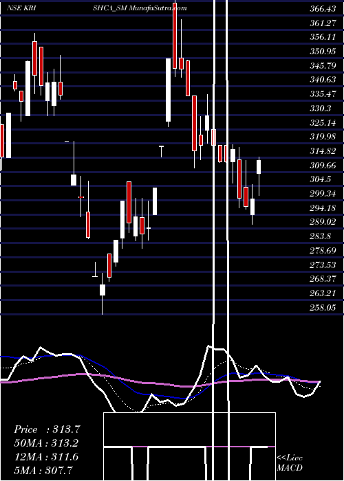Click the 278.69 price axis label
The width and height of the screenshot is (344, 481).
(323, 251)
